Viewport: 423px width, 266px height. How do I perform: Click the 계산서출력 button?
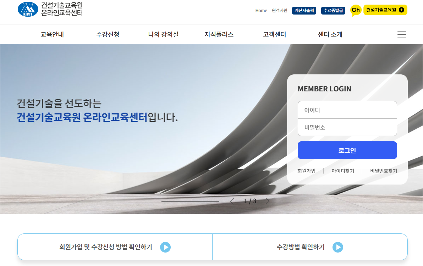tap(304, 11)
